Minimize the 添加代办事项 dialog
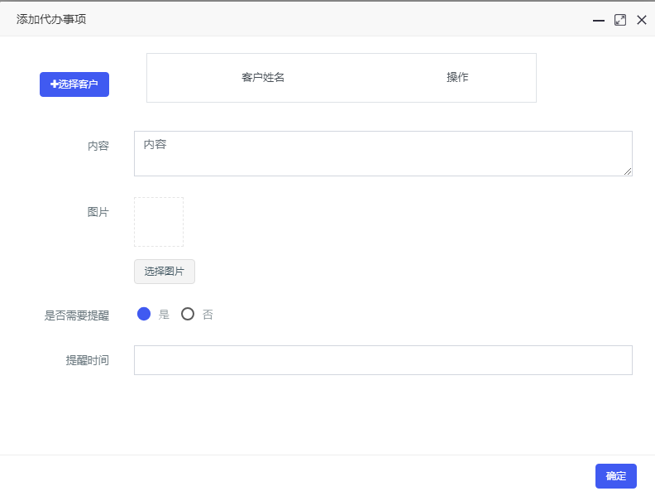Screen dimensions: 655x496 point(599,20)
